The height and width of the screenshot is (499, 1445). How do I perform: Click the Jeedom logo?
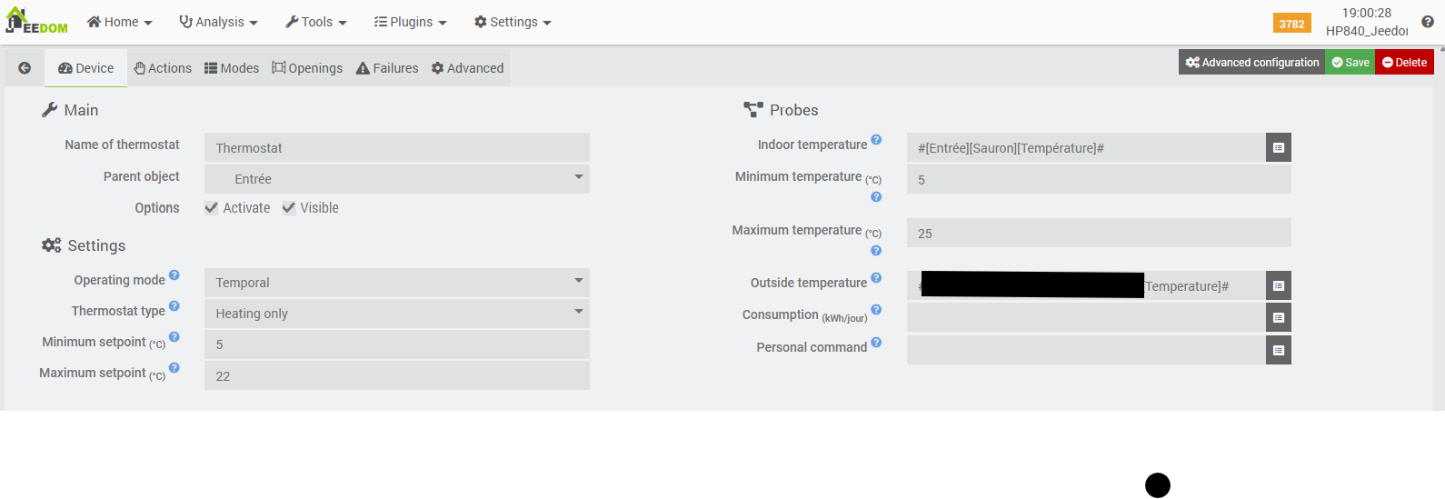(x=36, y=22)
